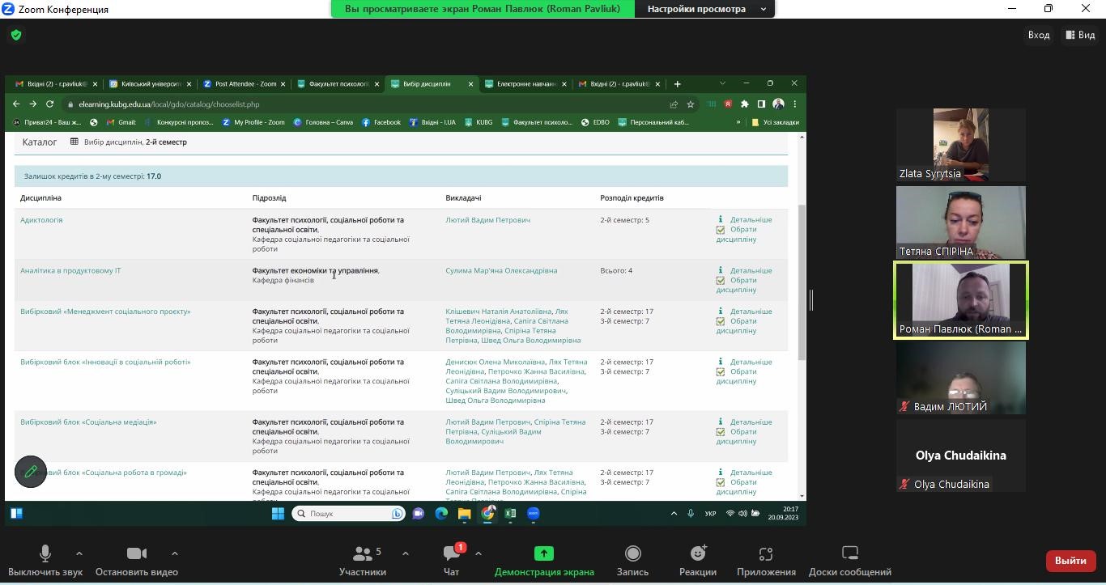Viewport: 1106px width, 585px height.
Task: Open Microsoft Edge from shared taskbar
Action: 441,514
